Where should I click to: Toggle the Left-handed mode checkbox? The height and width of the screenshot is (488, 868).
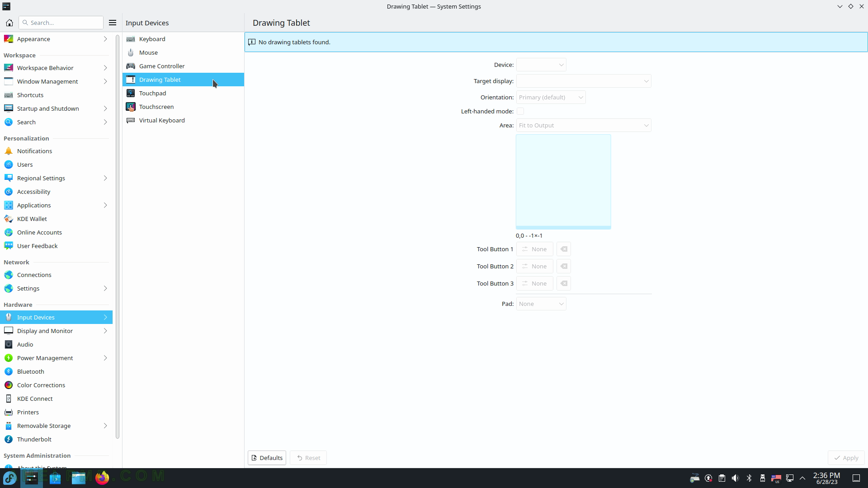point(520,111)
